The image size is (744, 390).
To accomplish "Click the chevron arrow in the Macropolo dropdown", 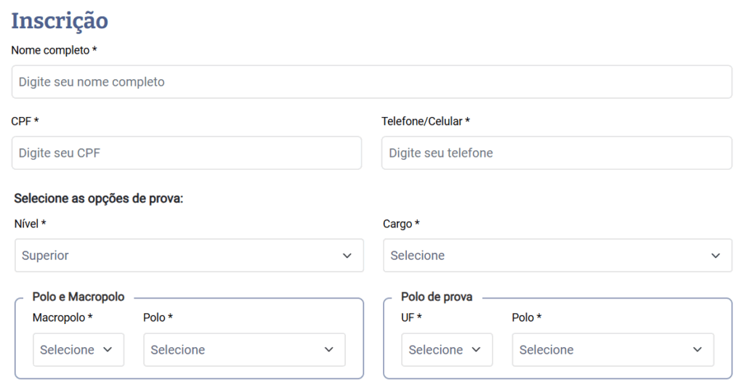I will (x=108, y=349).
